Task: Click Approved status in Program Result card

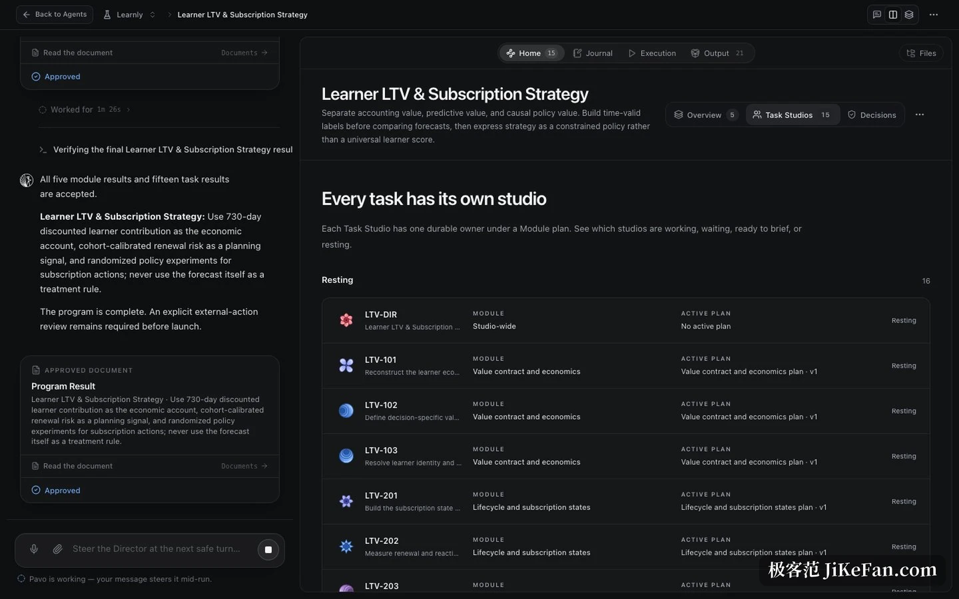Action: pos(56,491)
